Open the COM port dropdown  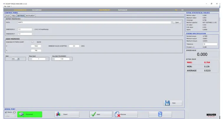point(11,116)
